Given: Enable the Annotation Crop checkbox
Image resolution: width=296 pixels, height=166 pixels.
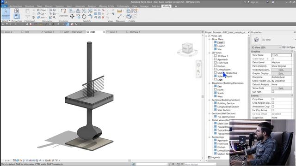Looking at the screenshot, I should tap(273, 107).
